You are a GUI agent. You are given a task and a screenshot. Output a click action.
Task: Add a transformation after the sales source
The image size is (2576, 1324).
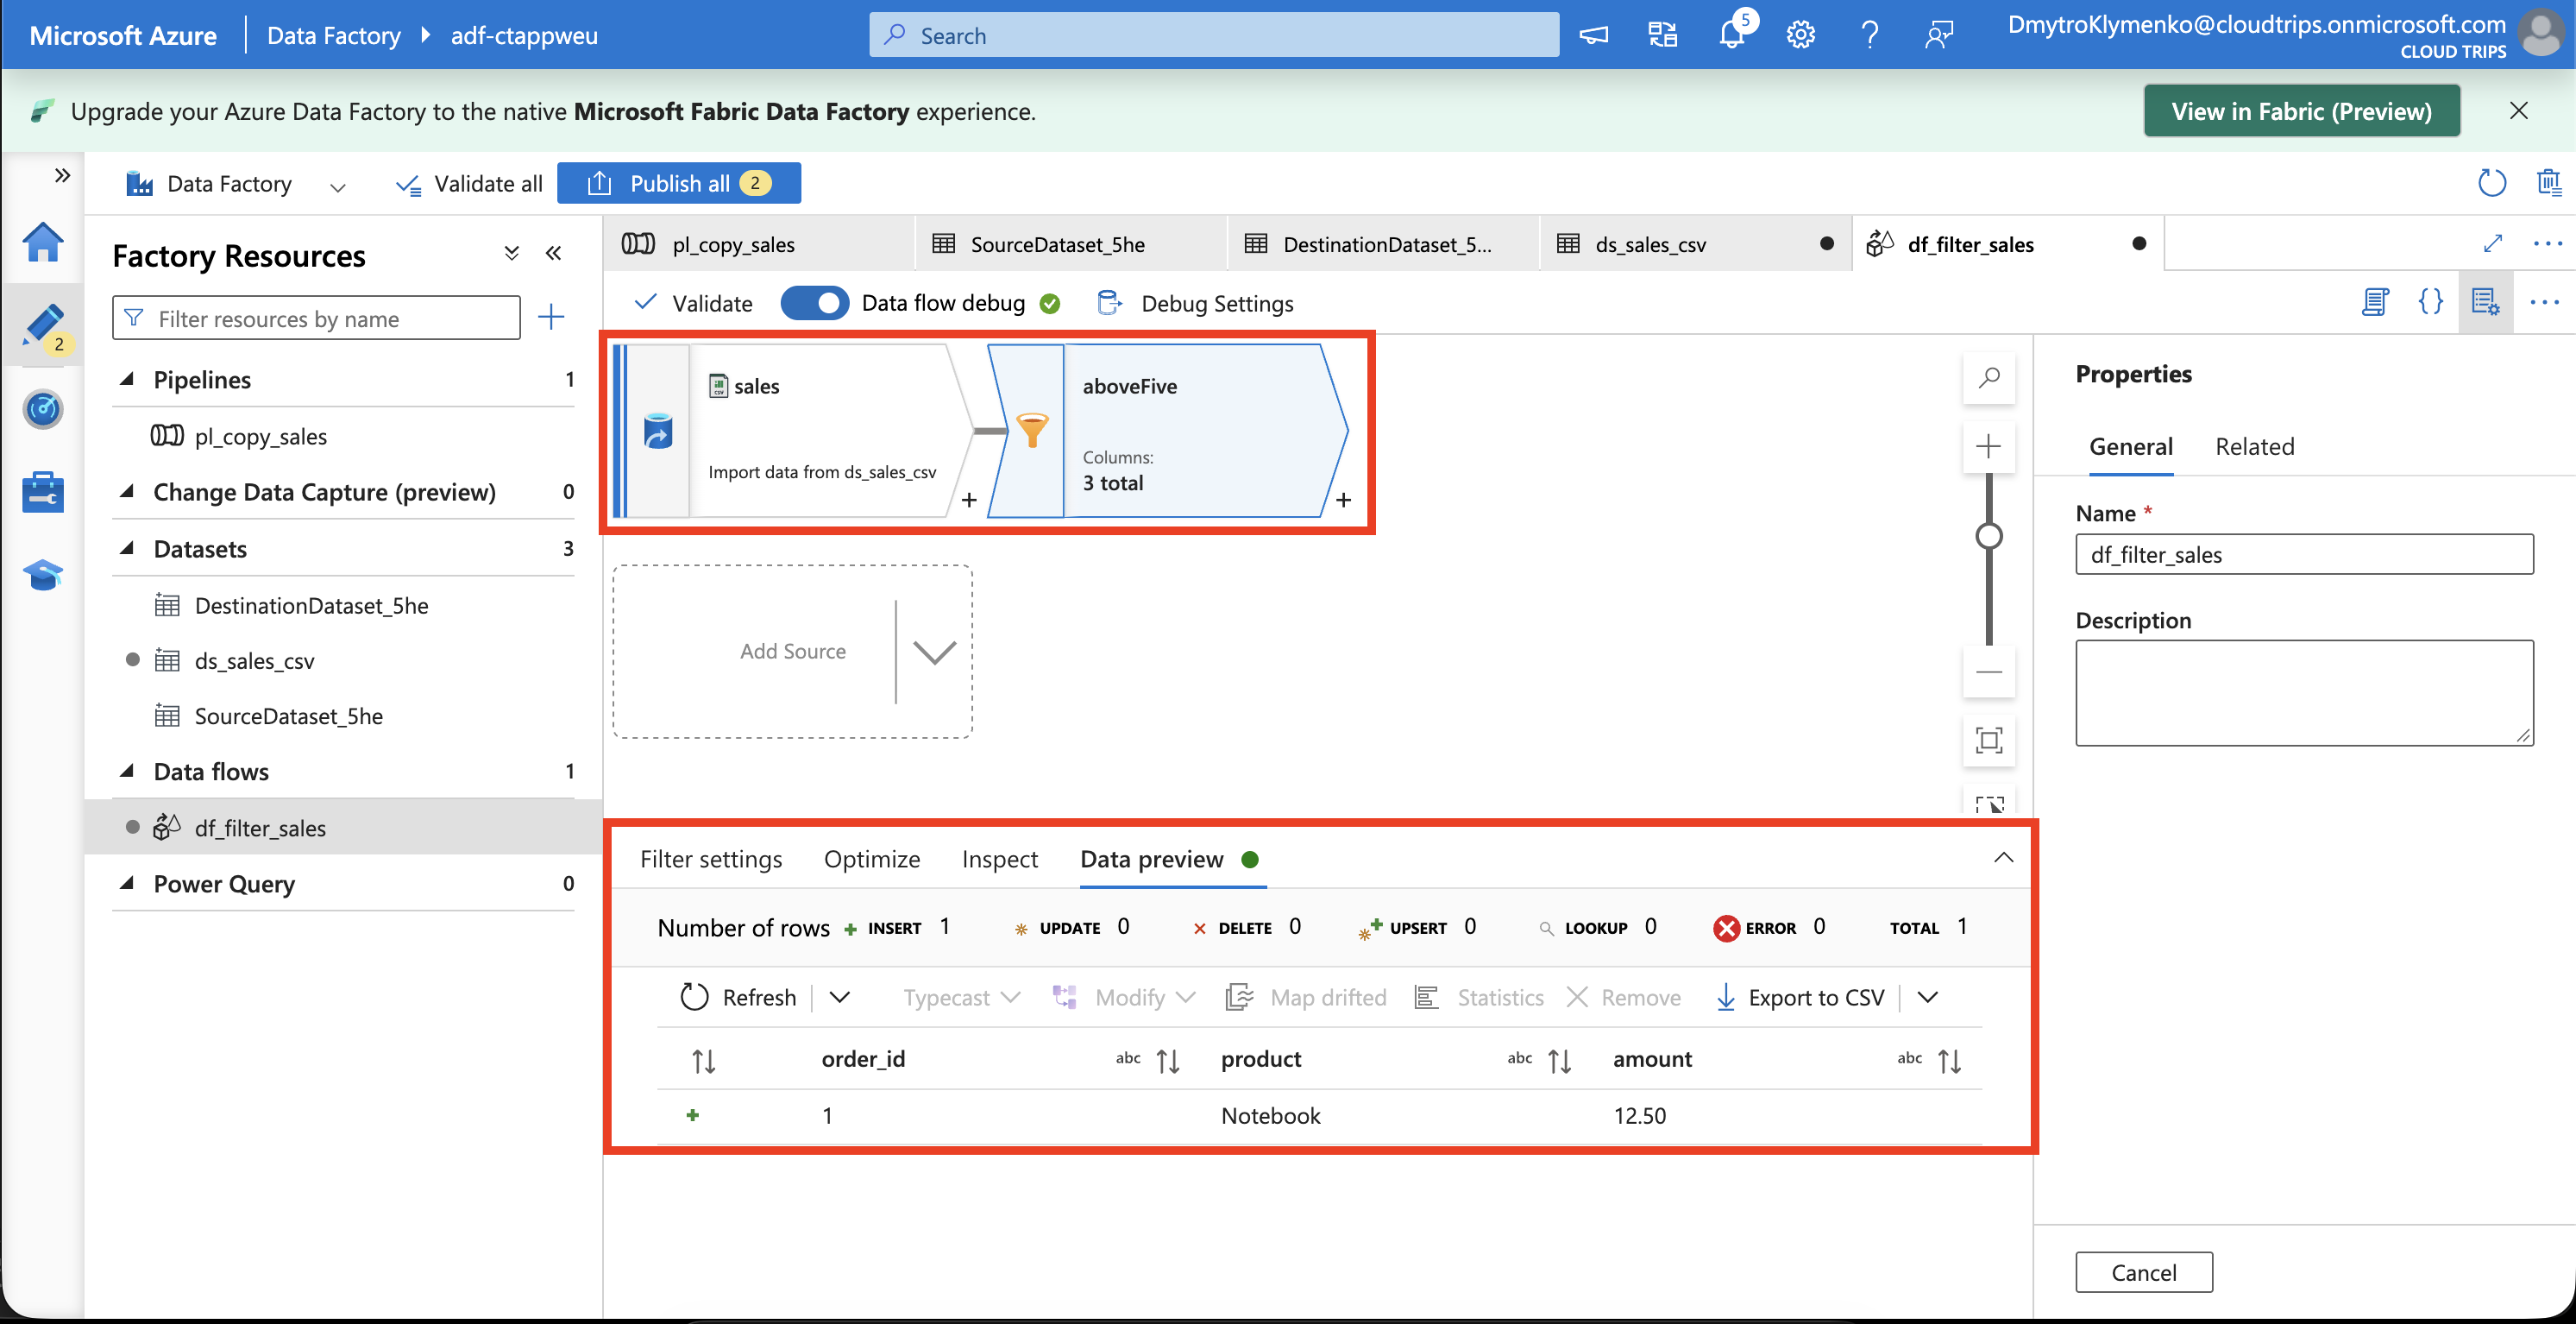coord(968,500)
